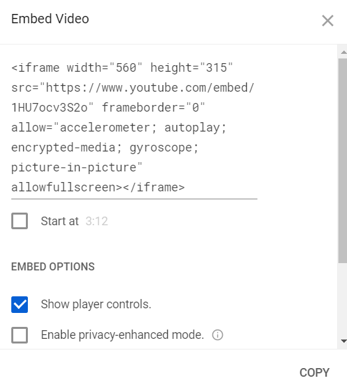Click the allowfullscreen closing iframe line
The height and width of the screenshot is (392, 347).
pos(98,187)
